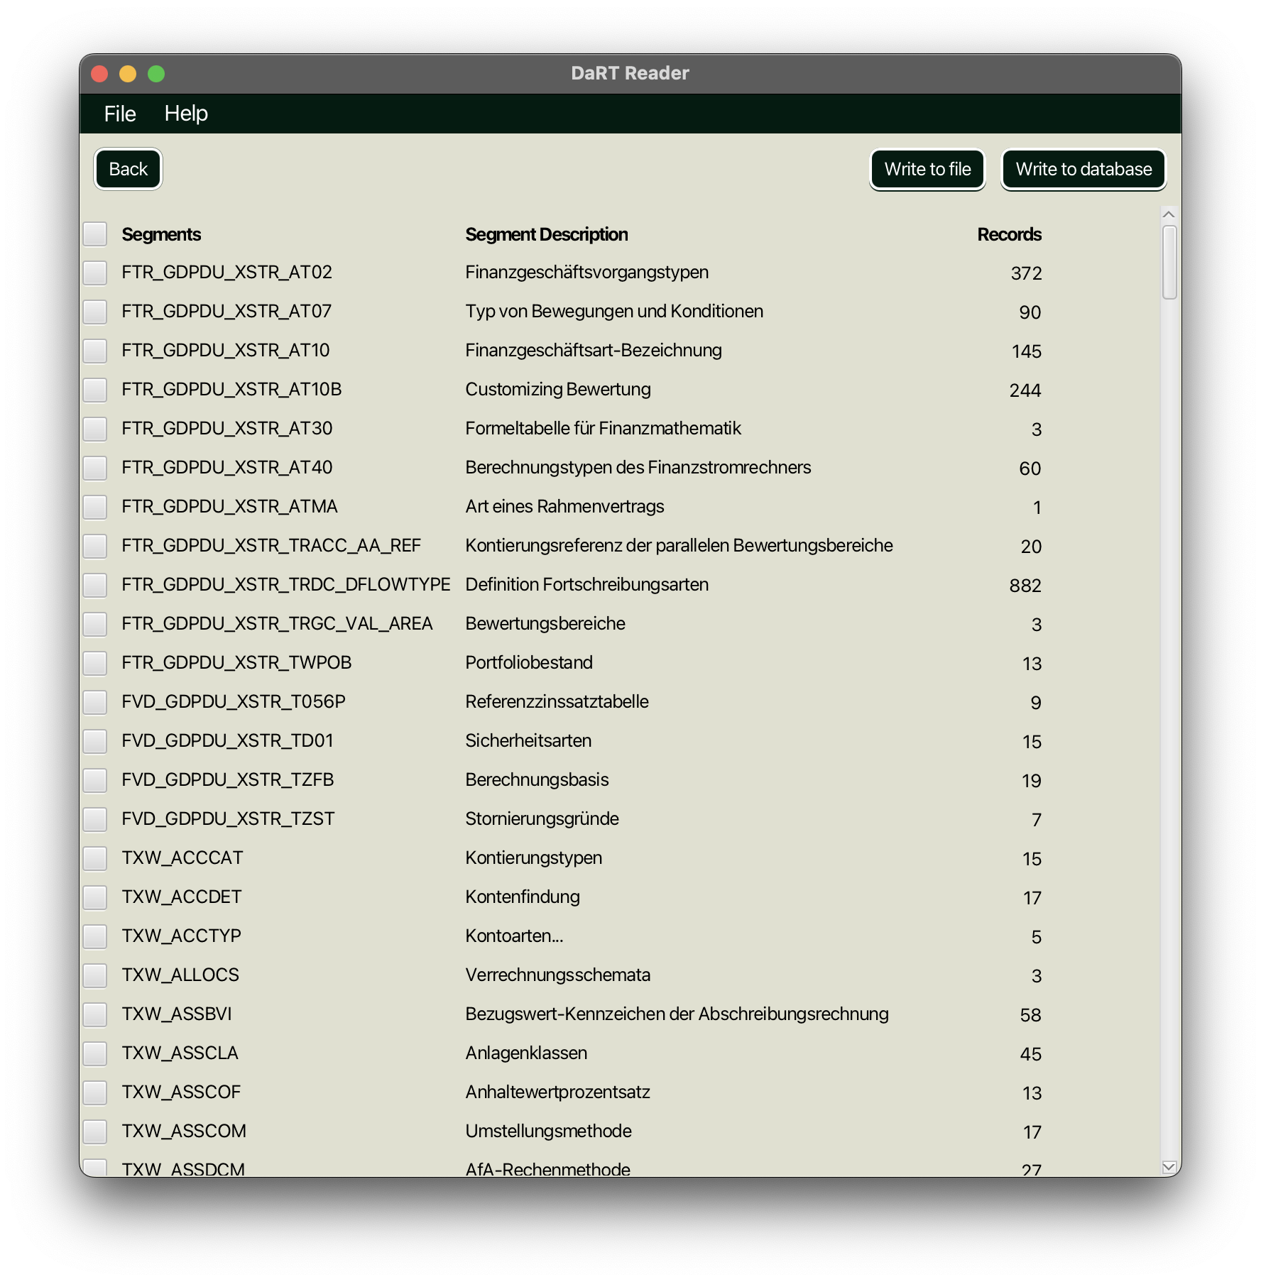Viewport: 1261px width, 1282px height.
Task: Select the TXW_ALLOCS checkbox
Action: (x=94, y=975)
